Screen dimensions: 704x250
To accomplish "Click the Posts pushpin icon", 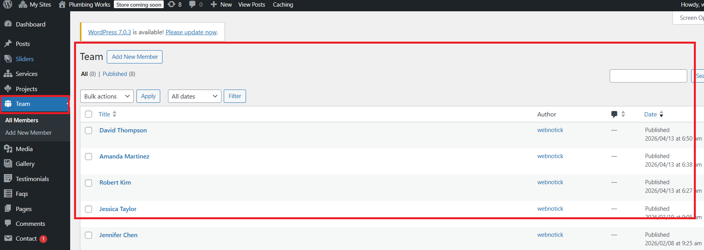I will (8, 44).
